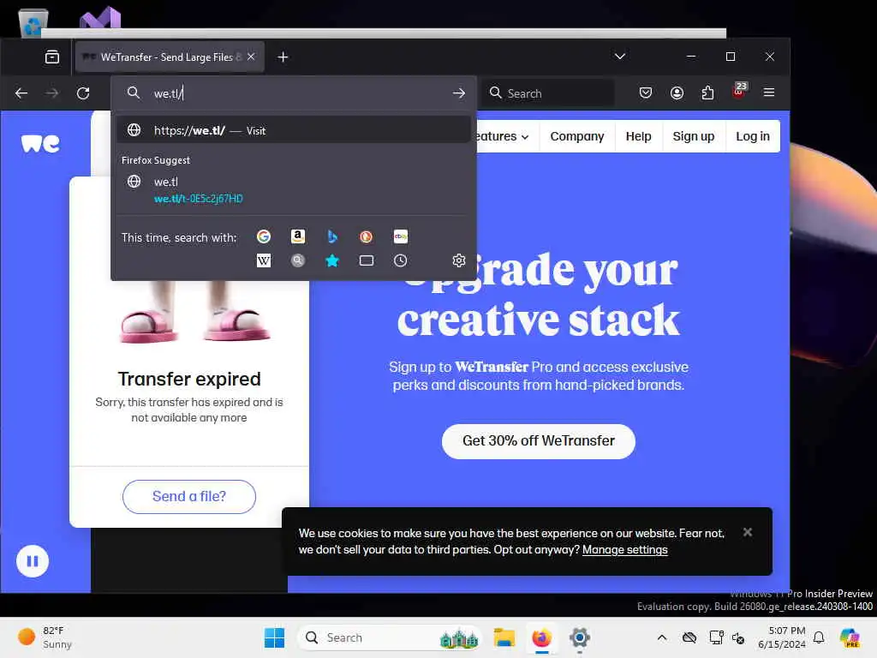This screenshot has width=877, height=658.
Task: Open the Recycle Bin on desktop
Action: point(33,22)
